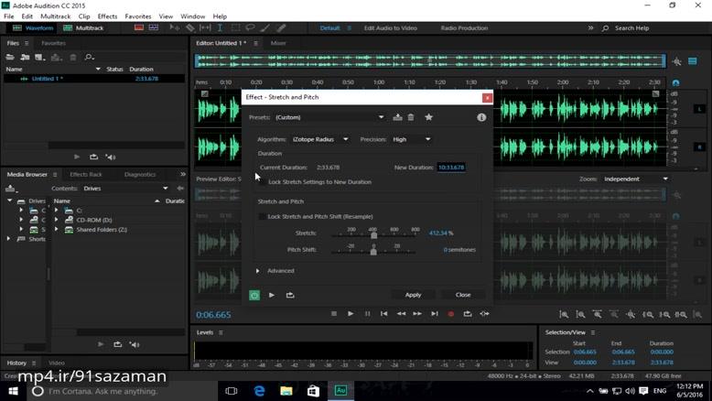The image size is (712, 401).
Task: Click the Stretch slider handle
Action: (x=373, y=234)
